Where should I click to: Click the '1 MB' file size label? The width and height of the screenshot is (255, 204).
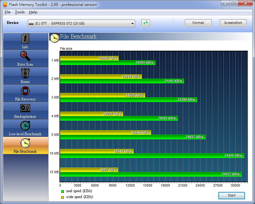tap(55, 60)
